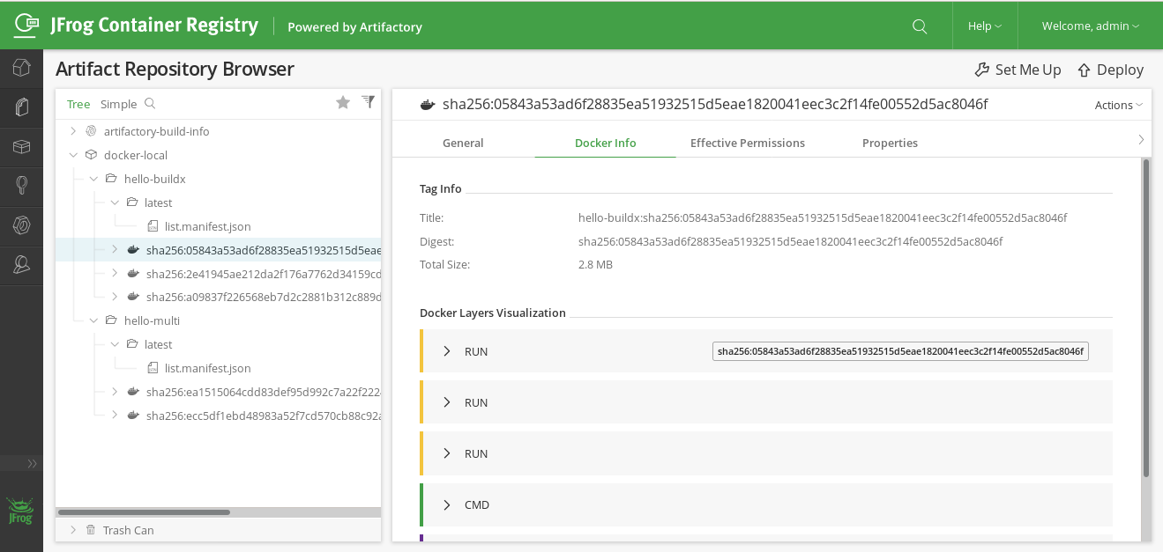Click the Admin user icon in the sidebar
This screenshot has height=552, width=1163.
21,265
